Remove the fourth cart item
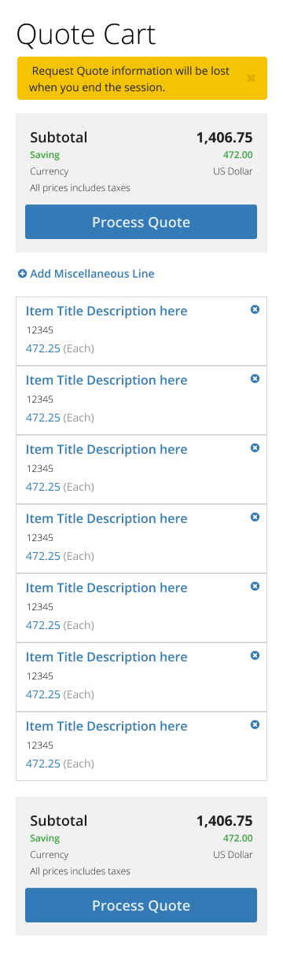 tap(255, 517)
